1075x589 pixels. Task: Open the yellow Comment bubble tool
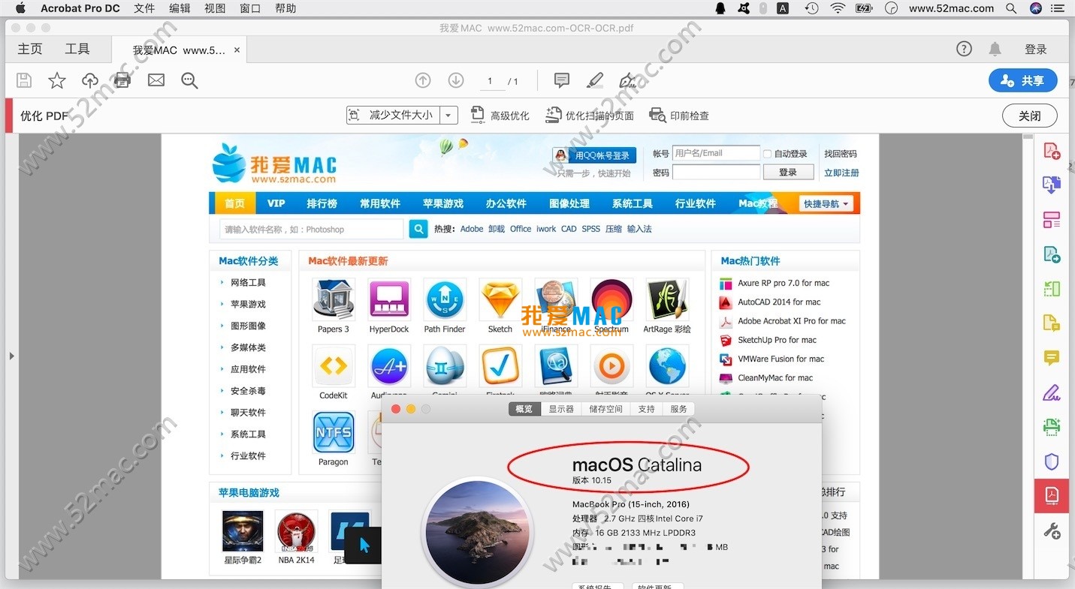point(1052,358)
